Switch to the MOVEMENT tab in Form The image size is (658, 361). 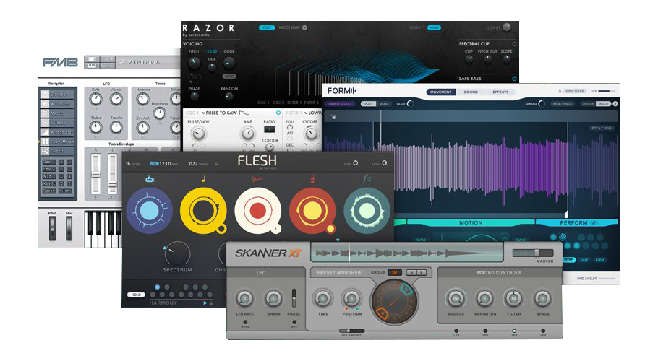(x=440, y=92)
